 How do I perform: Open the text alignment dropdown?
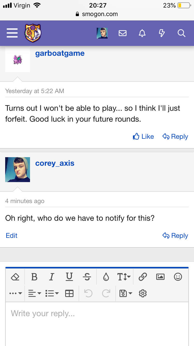[35, 293]
